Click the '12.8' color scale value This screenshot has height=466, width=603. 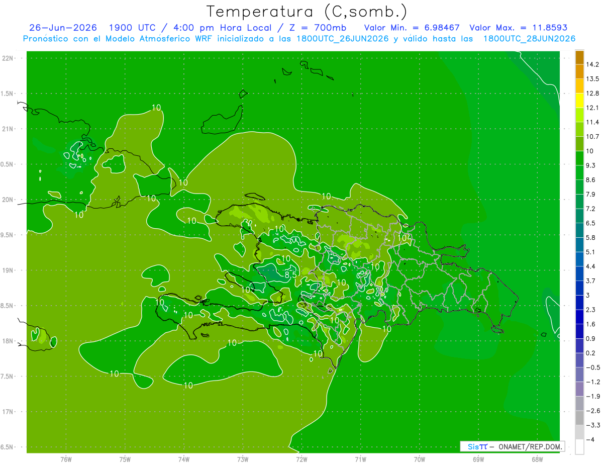click(x=592, y=94)
